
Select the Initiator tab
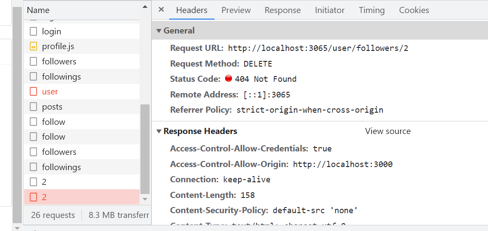(330, 10)
